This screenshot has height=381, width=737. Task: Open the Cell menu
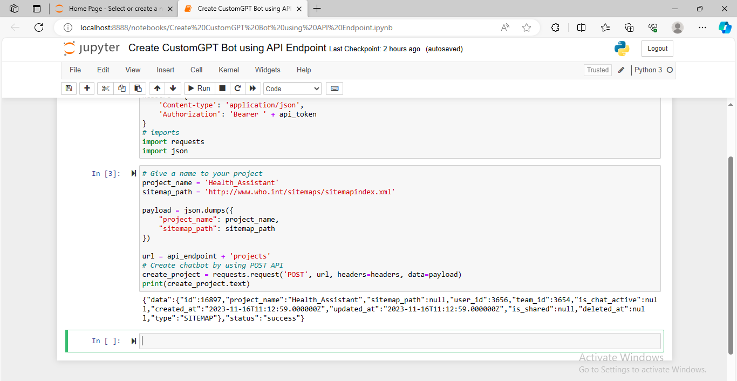tap(196, 70)
